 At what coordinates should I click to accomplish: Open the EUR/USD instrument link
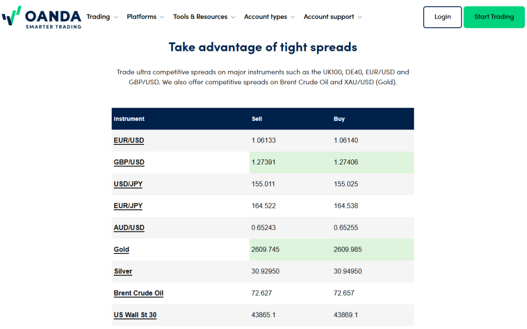(129, 140)
